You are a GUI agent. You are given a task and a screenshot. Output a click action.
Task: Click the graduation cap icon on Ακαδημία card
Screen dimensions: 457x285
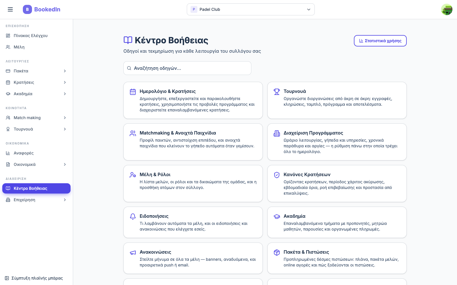(277, 217)
